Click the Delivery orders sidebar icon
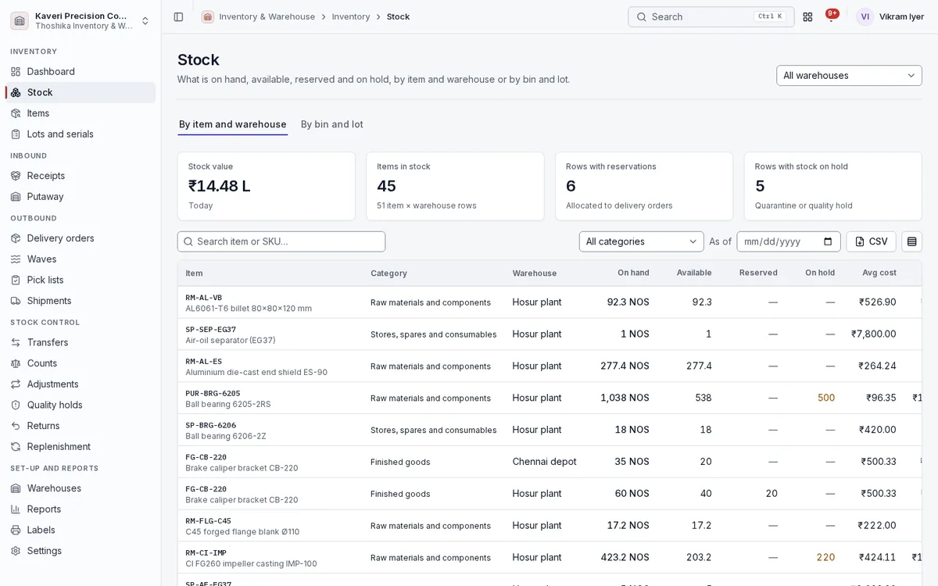This screenshot has width=938, height=586. (x=16, y=238)
